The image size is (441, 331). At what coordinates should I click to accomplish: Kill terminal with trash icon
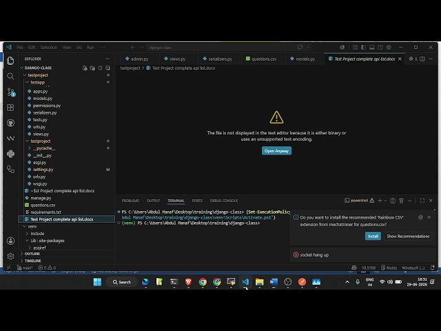pyautogui.click(x=401, y=201)
